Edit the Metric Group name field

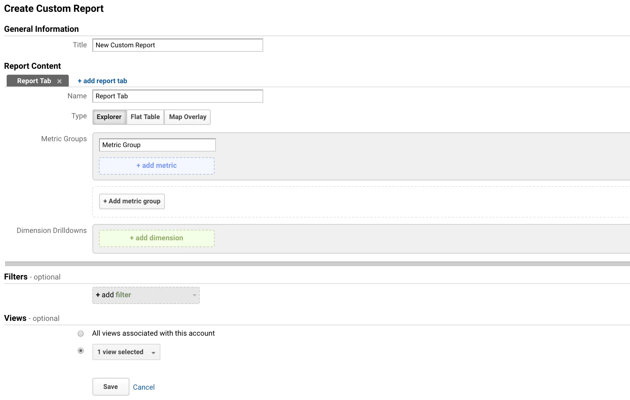coord(157,145)
